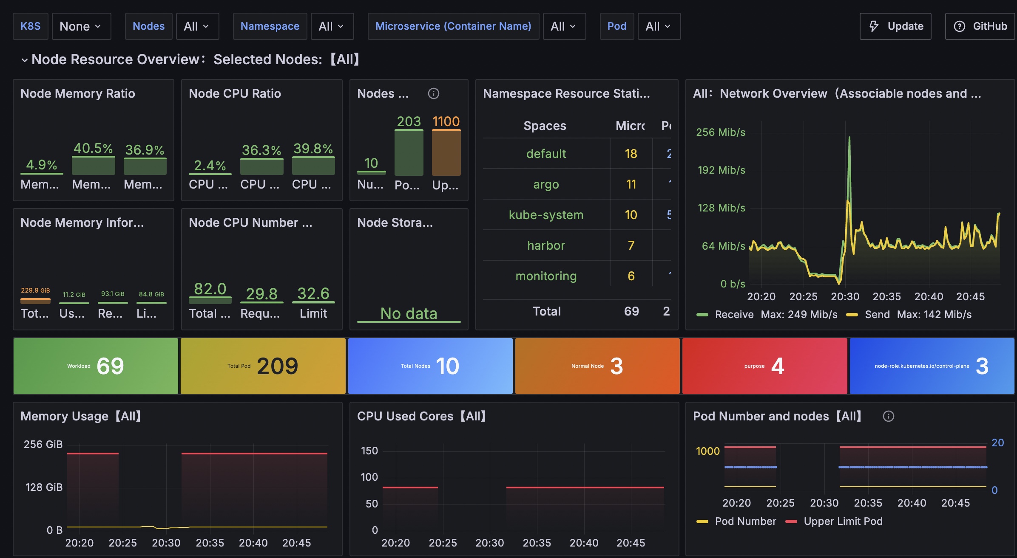Screen dimensions: 1017x558
Task: Click the lightning bolt Update icon
Action: point(874,26)
